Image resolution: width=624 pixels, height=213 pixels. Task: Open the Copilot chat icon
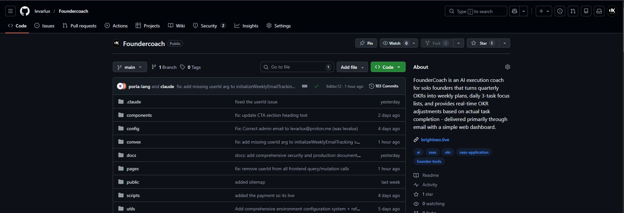[x=514, y=11]
